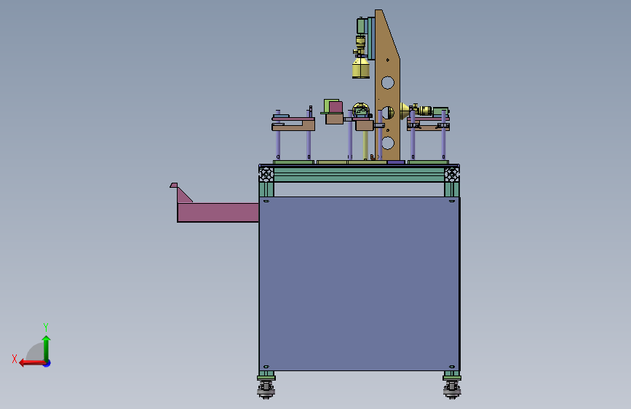
Task: Pick the right frame corner bracket
Action: coord(452,174)
